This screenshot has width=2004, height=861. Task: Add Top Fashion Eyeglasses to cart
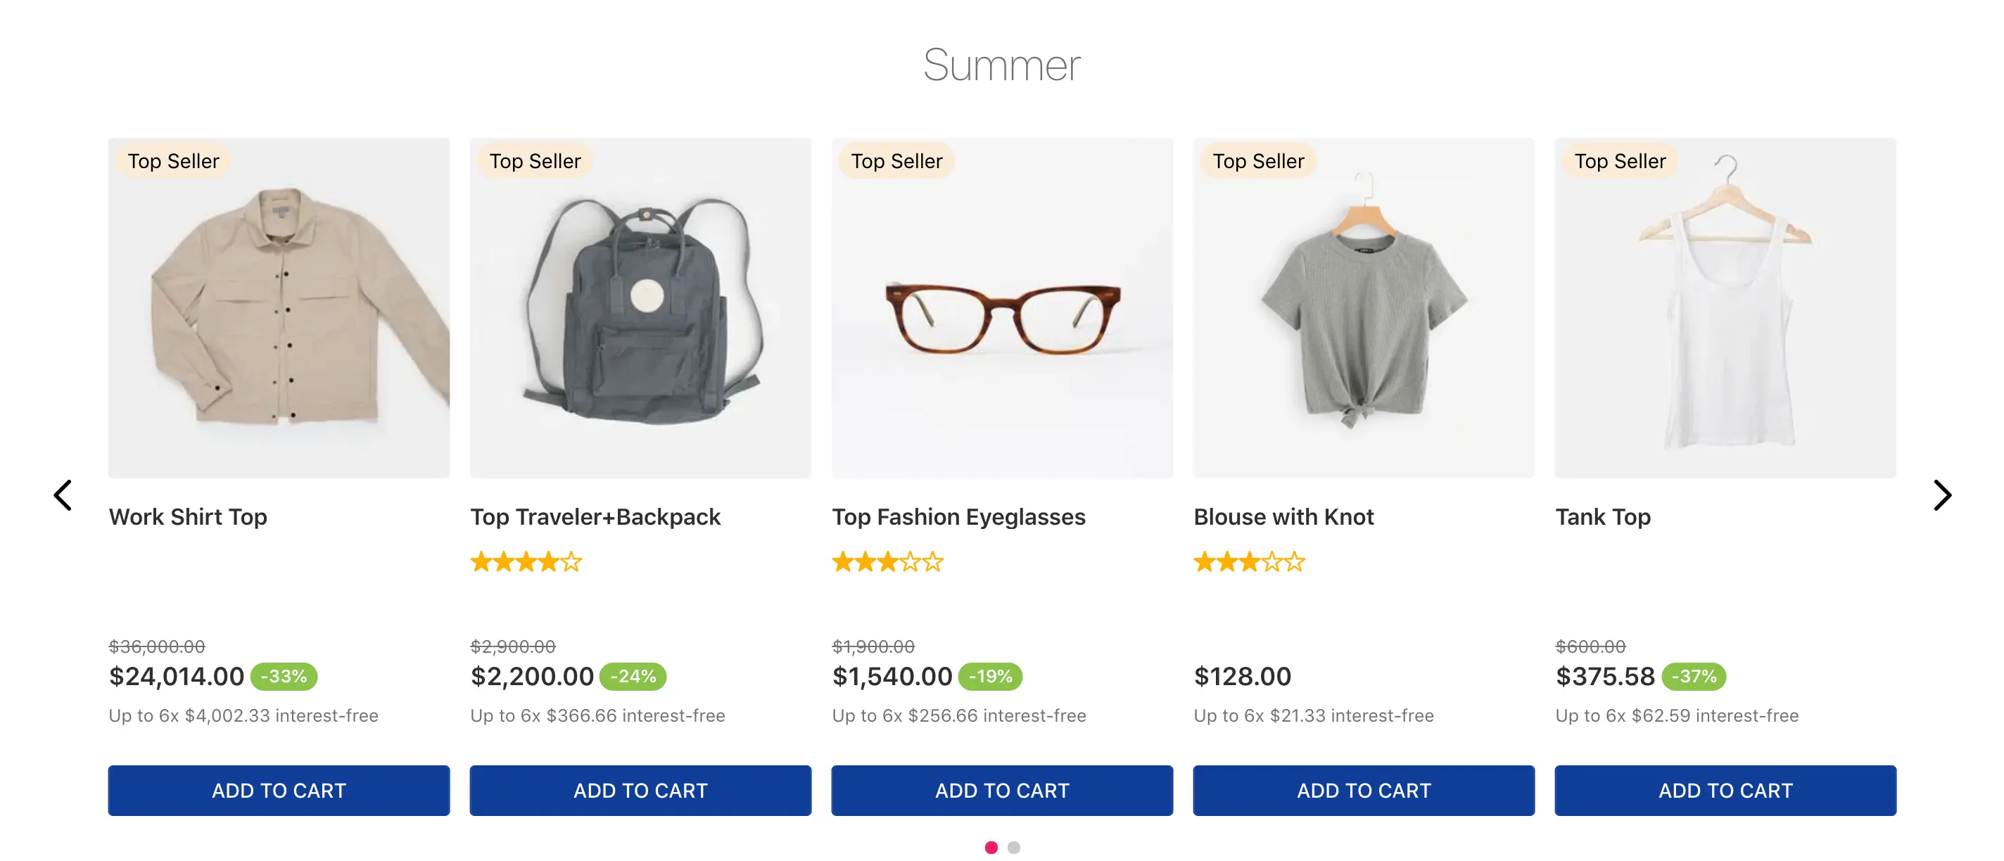click(1002, 790)
